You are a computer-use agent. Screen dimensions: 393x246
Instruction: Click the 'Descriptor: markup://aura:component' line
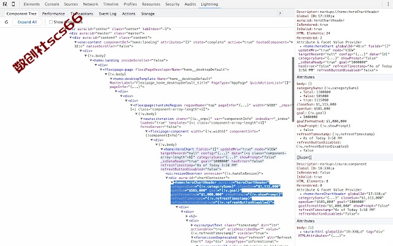coord(332,164)
